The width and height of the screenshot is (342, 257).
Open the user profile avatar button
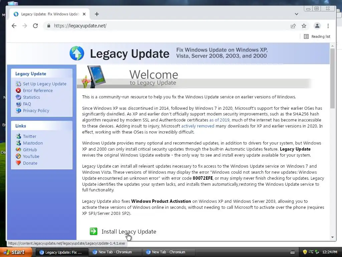click(x=317, y=26)
